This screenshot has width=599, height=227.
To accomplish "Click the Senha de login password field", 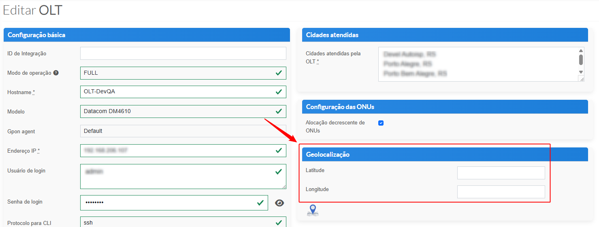I will [174, 203].
